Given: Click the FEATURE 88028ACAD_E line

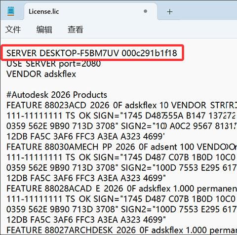Looking at the screenshot, I should click(121, 189).
